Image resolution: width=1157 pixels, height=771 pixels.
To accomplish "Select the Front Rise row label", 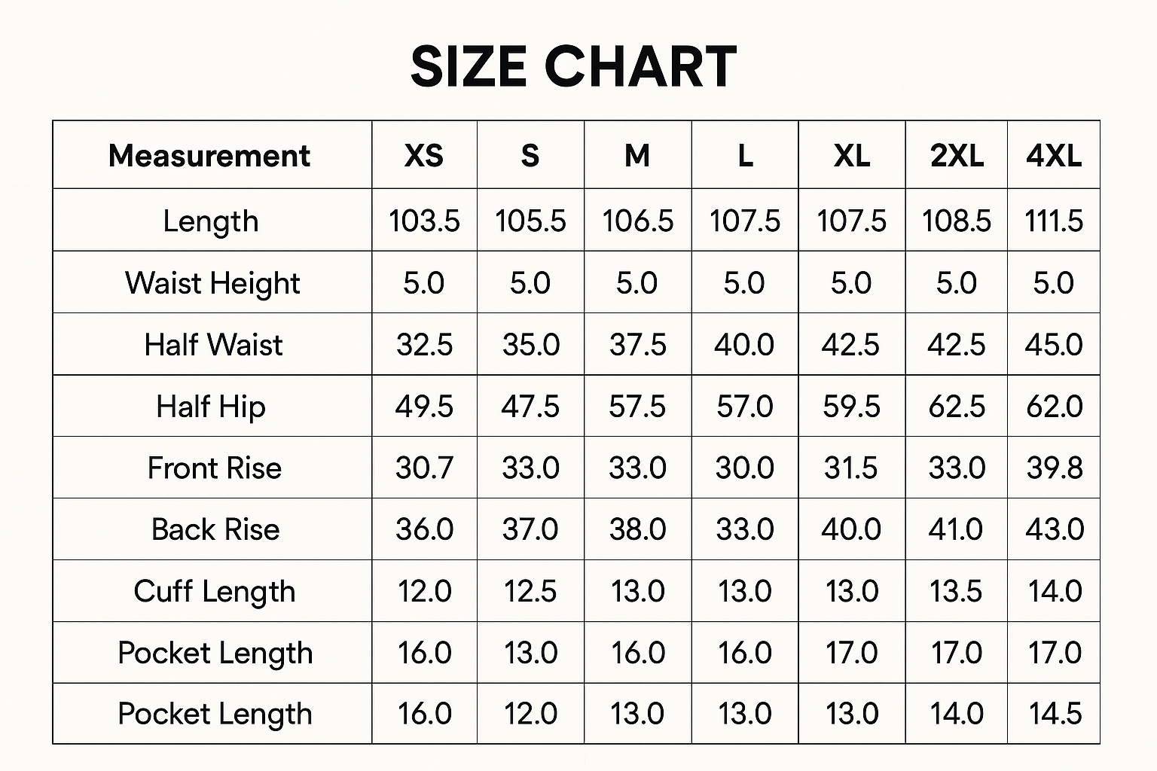I will coord(215,468).
